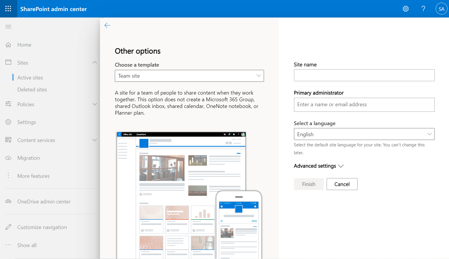This screenshot has height=259, width=449.
Task: Expand Advanced settings
Action: pyautogui.click(x=319, y=166)
